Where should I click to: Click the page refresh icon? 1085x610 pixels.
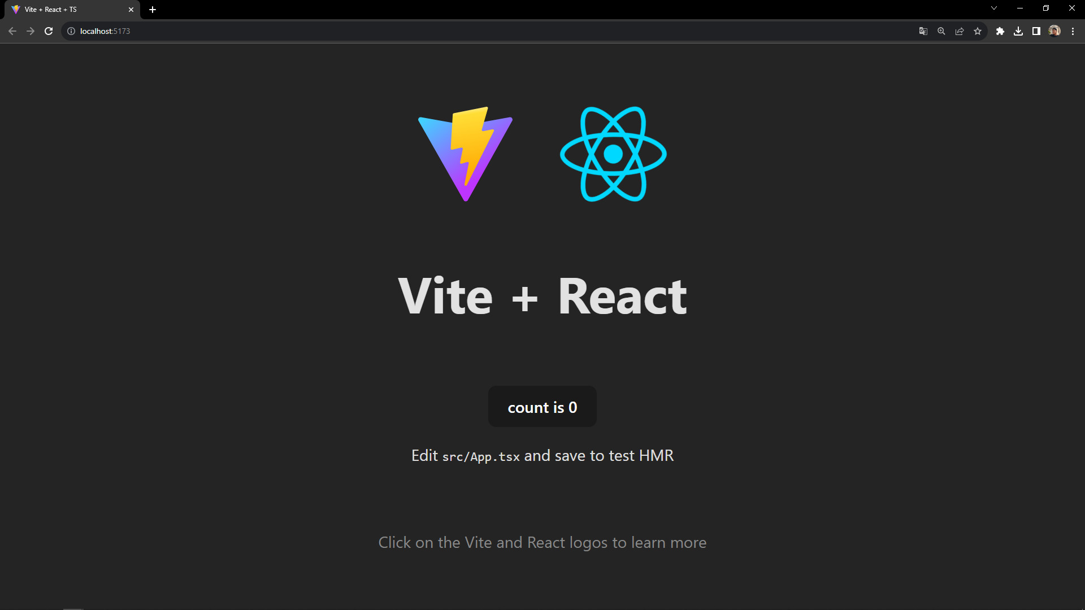pos(49,30)
